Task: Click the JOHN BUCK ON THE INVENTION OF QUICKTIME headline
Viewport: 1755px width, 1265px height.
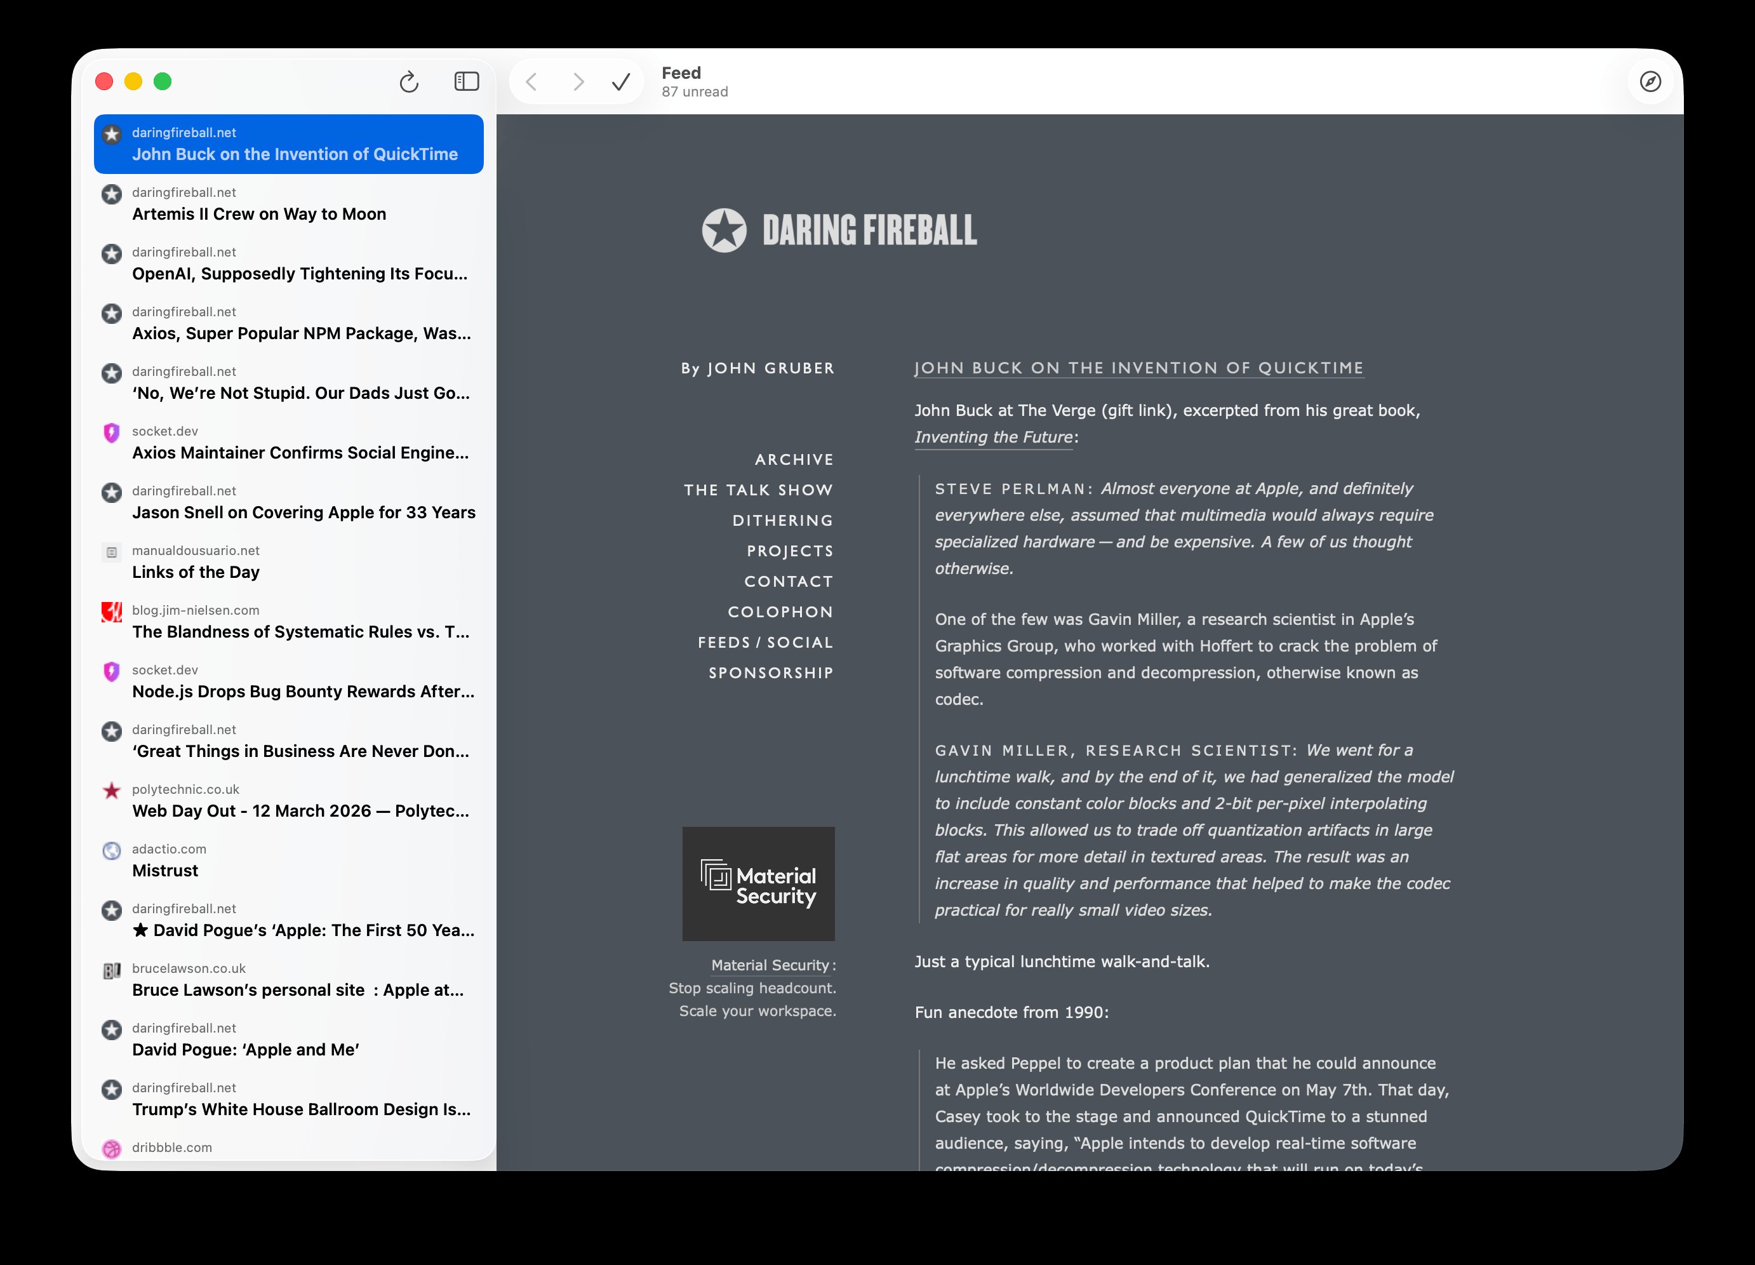Action: coord(1138,368)
